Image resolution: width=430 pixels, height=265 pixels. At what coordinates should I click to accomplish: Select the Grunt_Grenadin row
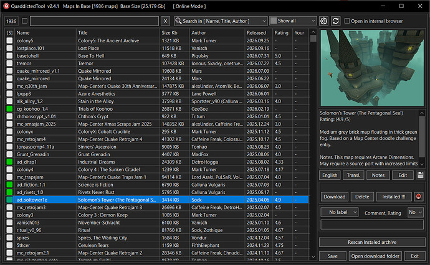pyautogui.click(x=157, y=154)
